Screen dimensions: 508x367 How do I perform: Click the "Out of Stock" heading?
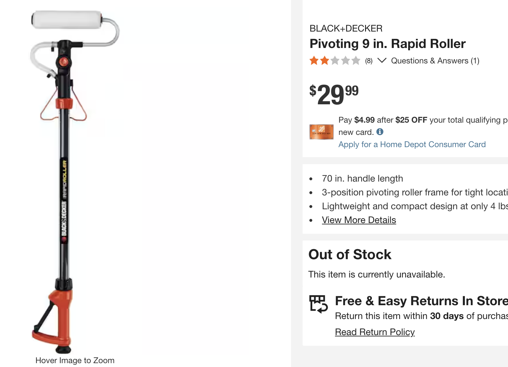pyautogui.click(x=350, y=255)
